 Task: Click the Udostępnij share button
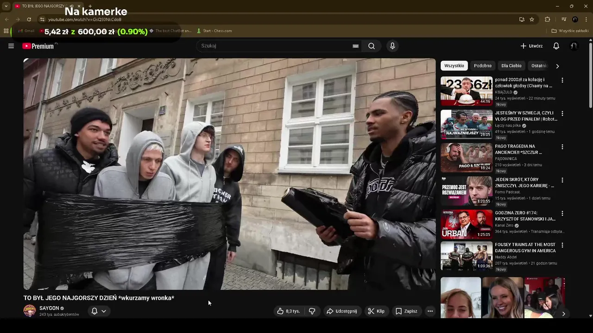(x=342, y=311)
